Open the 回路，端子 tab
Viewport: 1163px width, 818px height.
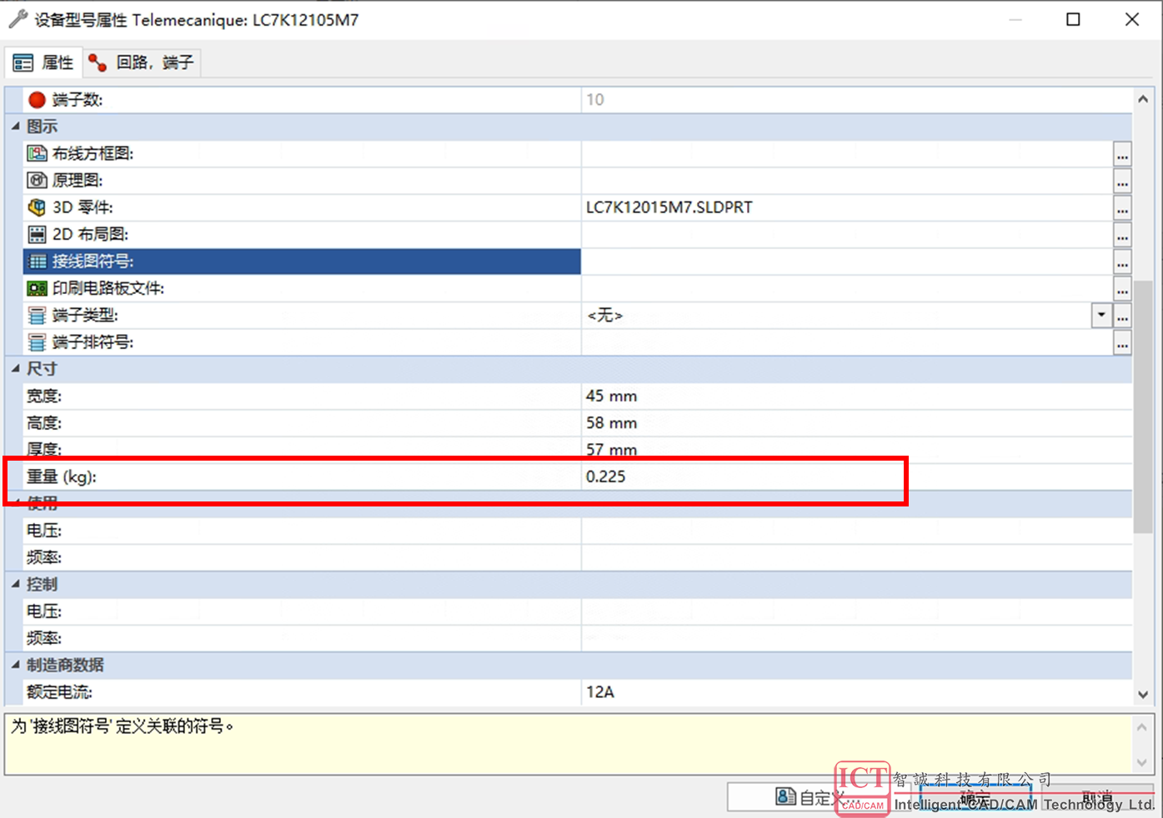(142, 62)
